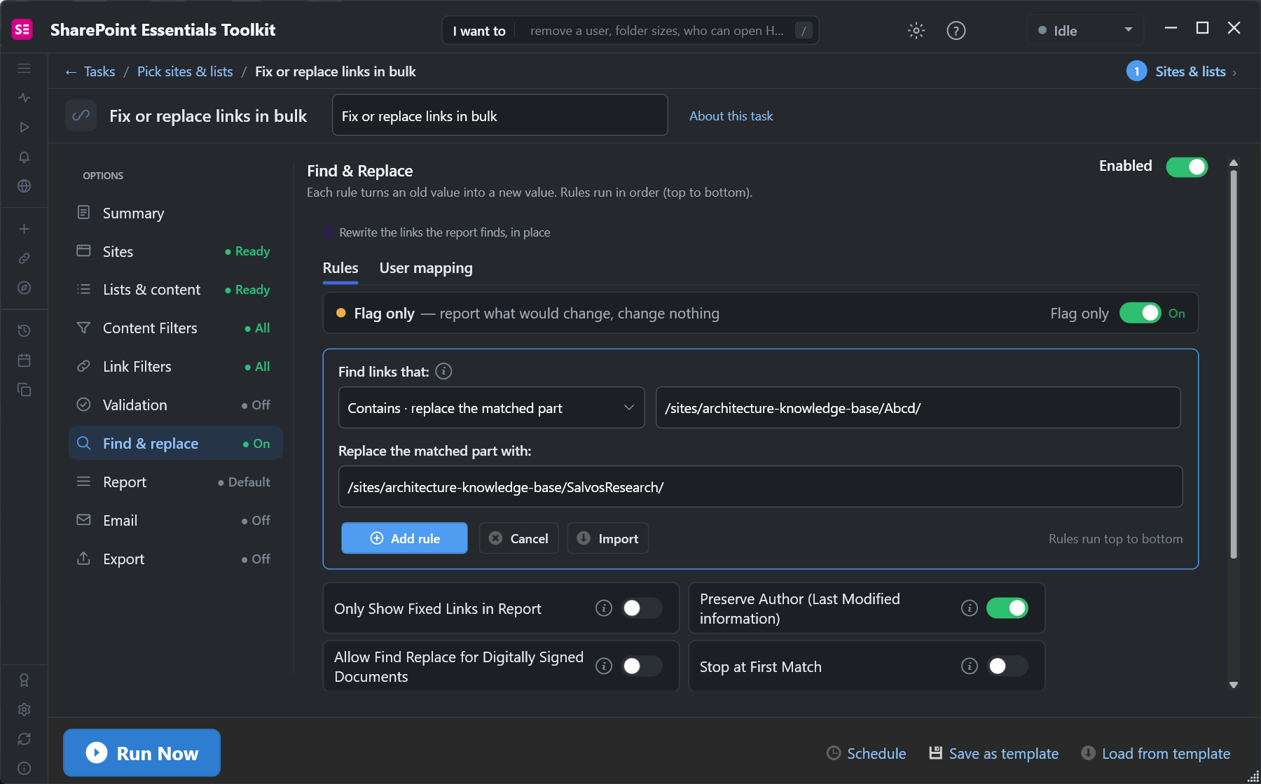Enable Only Show Fixed Links in Report

click(x=642, y=608)
